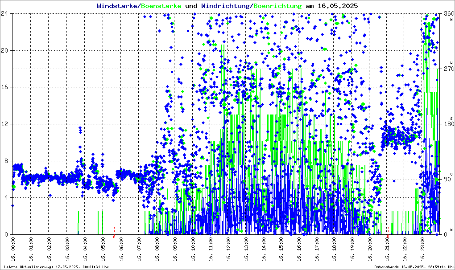Image resolution: width=455 pixels, height=270 pixels.
Task: Click the 'Letzte Aktualisierung' timestamp text
Action: [x=56, y=267]
